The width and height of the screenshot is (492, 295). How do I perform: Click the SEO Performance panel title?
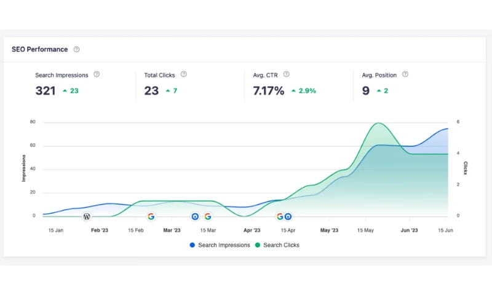pos(39,49)
